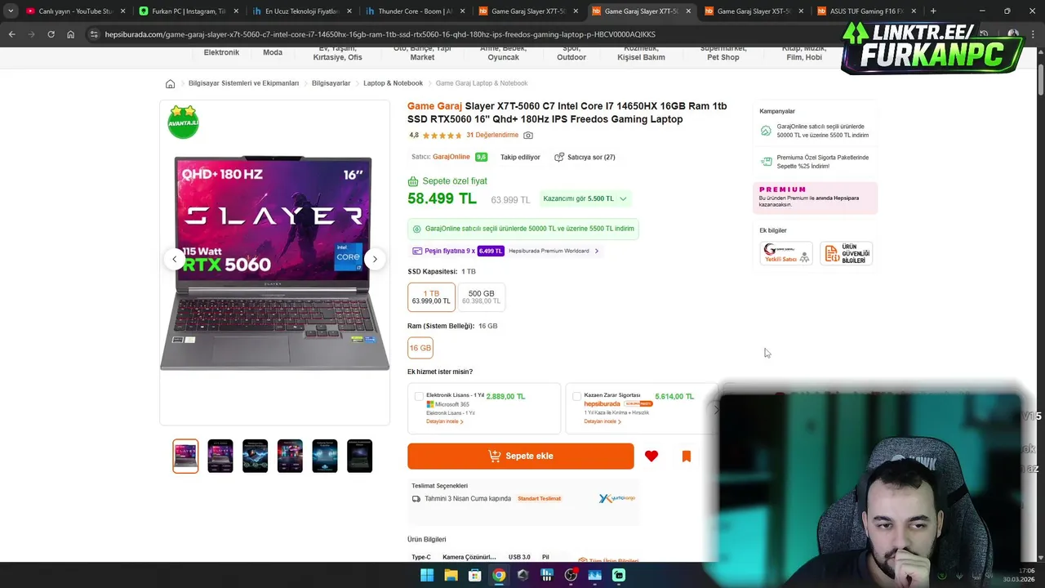The width and height of the screenshot is (1045, 588).
Task: Click the five-star rating stars
Action: 442,136
